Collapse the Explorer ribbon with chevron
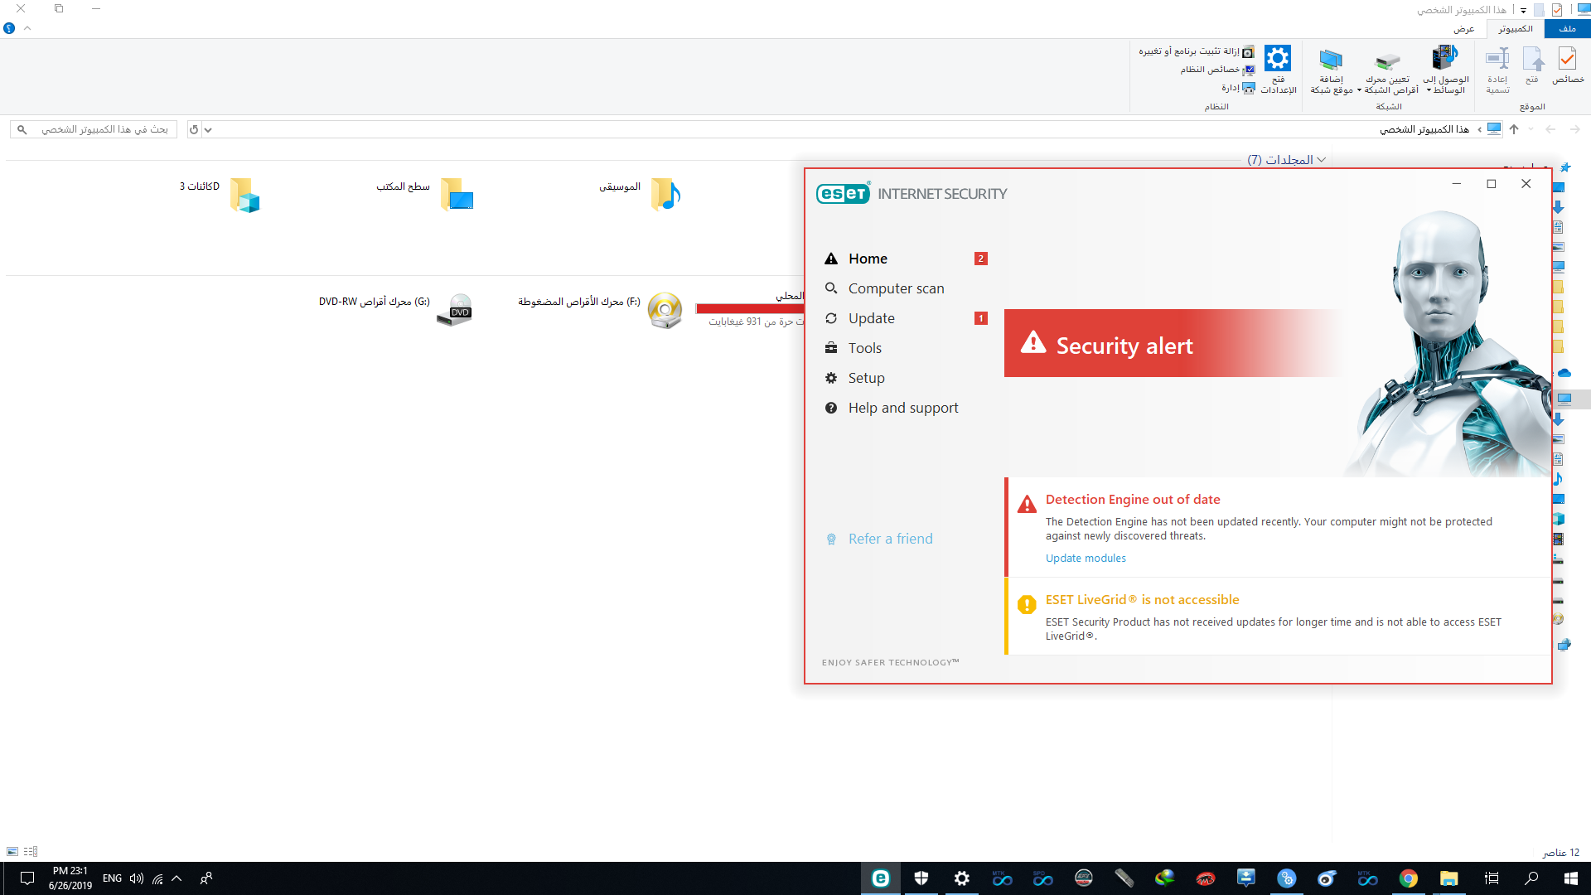Image resolution: width=1591 pixels, height=895 pixels. coord(27,28)
